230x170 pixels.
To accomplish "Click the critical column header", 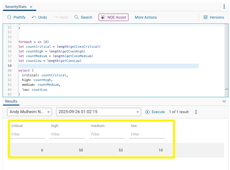I will [17, 126].
